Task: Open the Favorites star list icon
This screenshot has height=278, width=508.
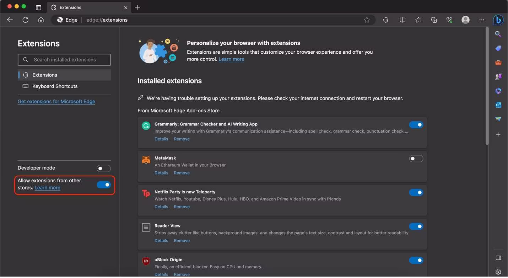Action: pyautogui.click(x=418, y=20)
